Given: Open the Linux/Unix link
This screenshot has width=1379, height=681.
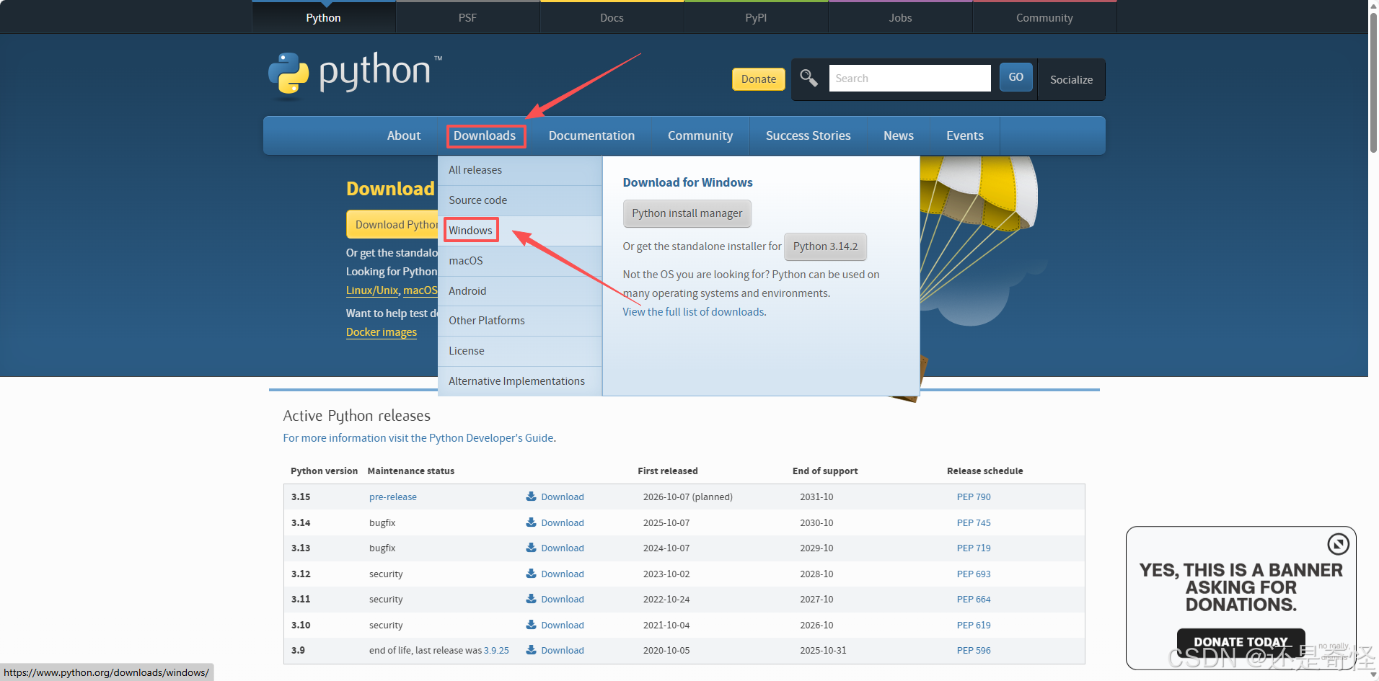Looking at the screenshot, I should pyautogui.click(x=372, y=290).
